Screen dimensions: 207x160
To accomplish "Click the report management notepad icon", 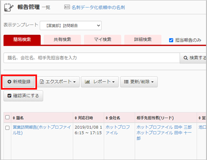I will 9,7.
